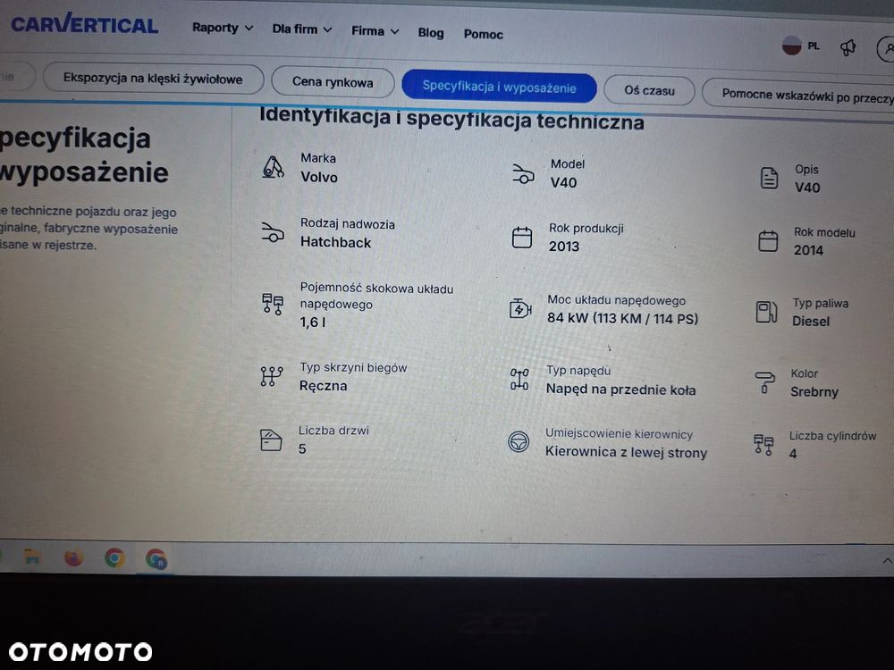This screenshot has height=670, width=894.
Task: Click the Marka Volvo icon
Action: (273, 168)
